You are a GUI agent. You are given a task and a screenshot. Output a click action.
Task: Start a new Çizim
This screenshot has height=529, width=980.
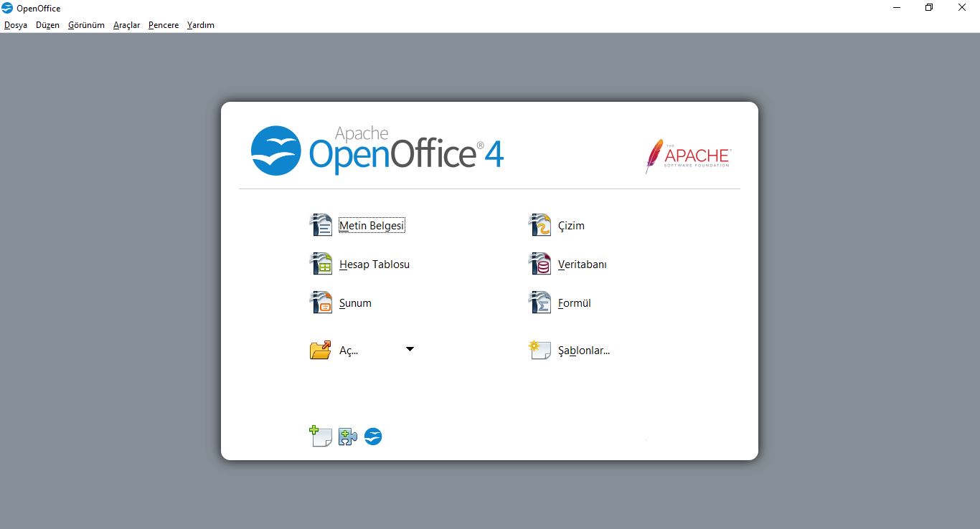[571, 226]
